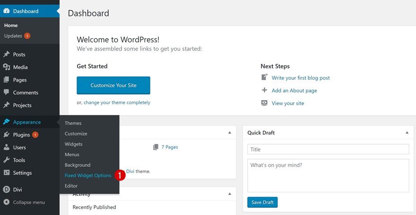416x215 pixels.
Task: Open Fixed Widget Options in Appearance submenu
Action: pyautogui.click(x=88, y=175)
